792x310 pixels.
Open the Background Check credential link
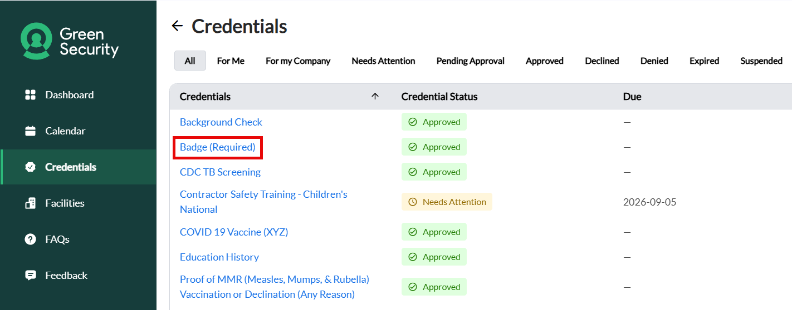221,122
